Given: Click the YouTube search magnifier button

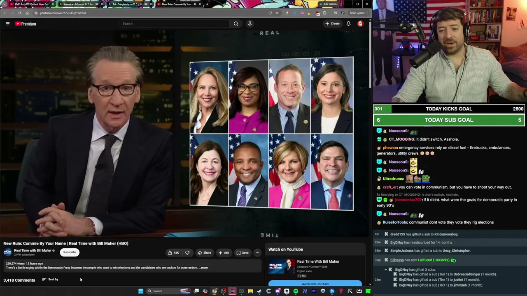Looking at the screenshot, I should tap(236, 23).
